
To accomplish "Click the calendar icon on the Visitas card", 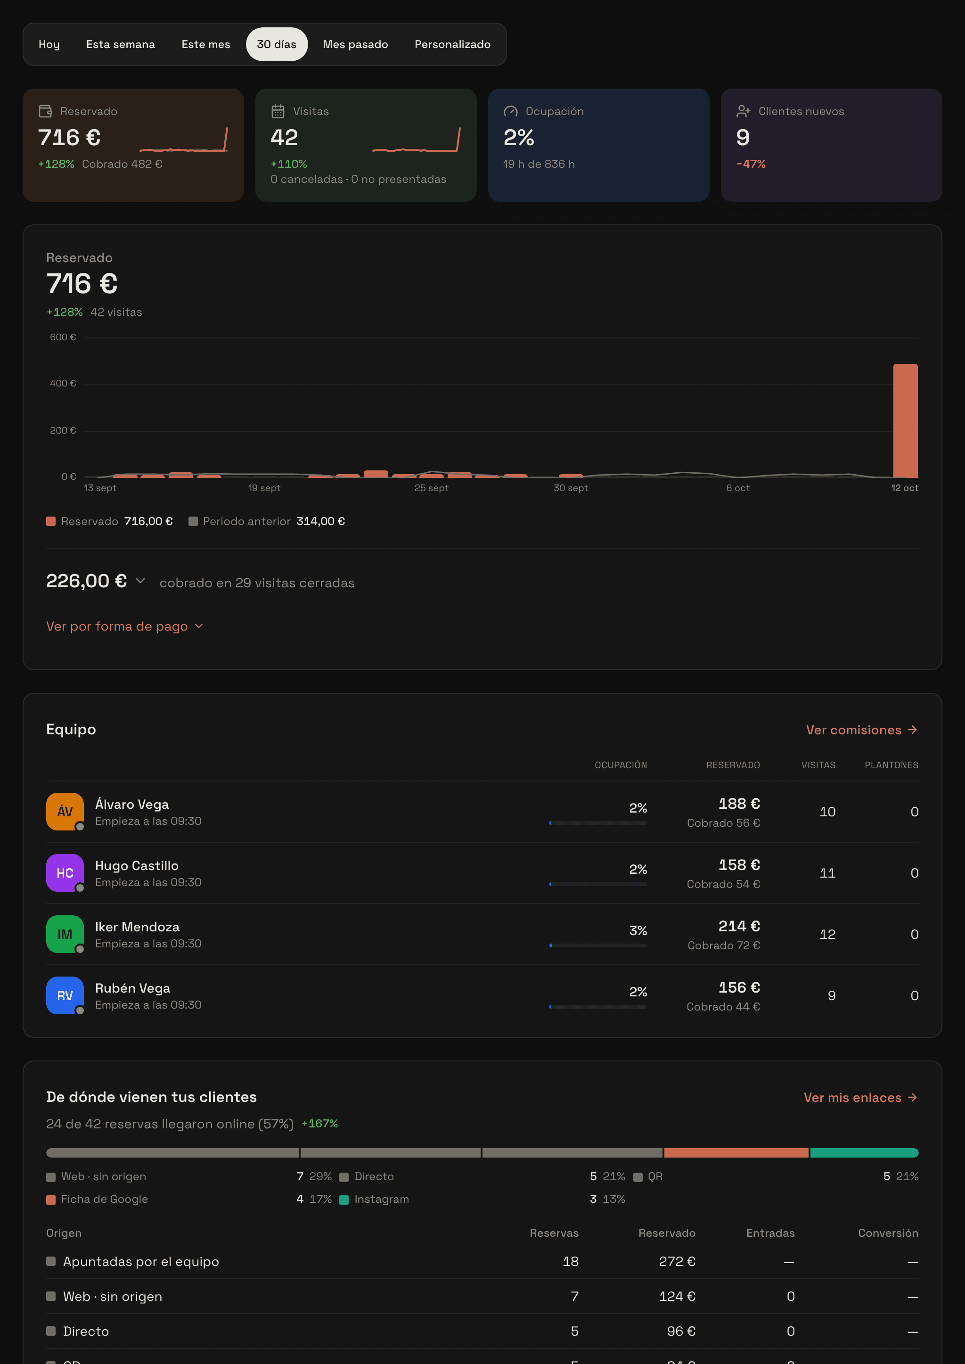I will pyautogui.click(x=278, y=111).
